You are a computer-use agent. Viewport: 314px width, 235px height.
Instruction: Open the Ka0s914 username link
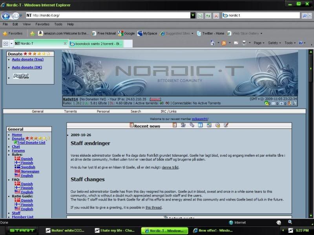click(x=70, y=99)
